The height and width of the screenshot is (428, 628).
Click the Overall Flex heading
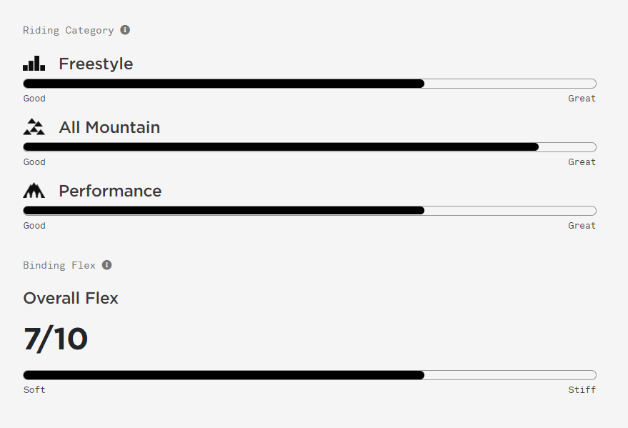(x=71, y=298)
